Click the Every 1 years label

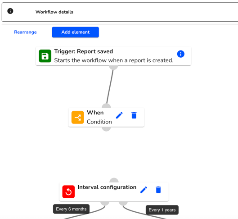click(162, 210)
